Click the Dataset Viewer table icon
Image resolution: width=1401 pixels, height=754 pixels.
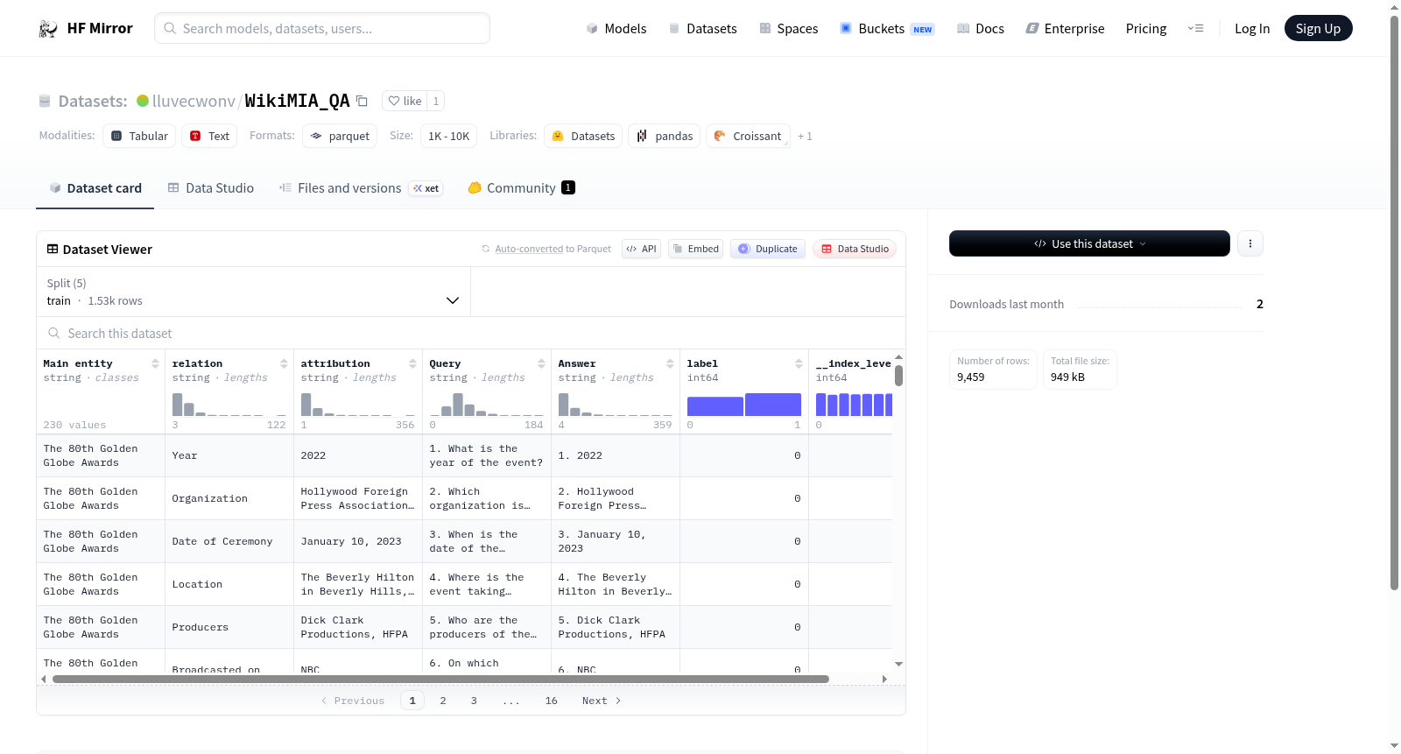tap(53, 250)
